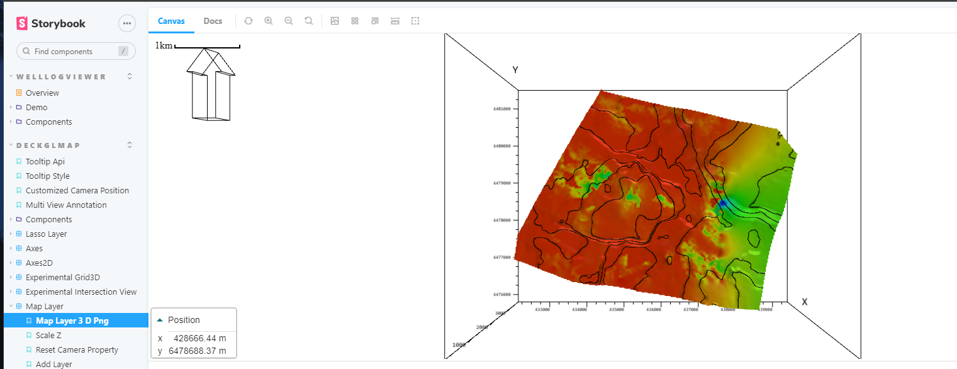Image resolution: width=957 pixels, height=369 pixels.
Task: Click inside the Find components search field
Action: [x=76, y=51]
